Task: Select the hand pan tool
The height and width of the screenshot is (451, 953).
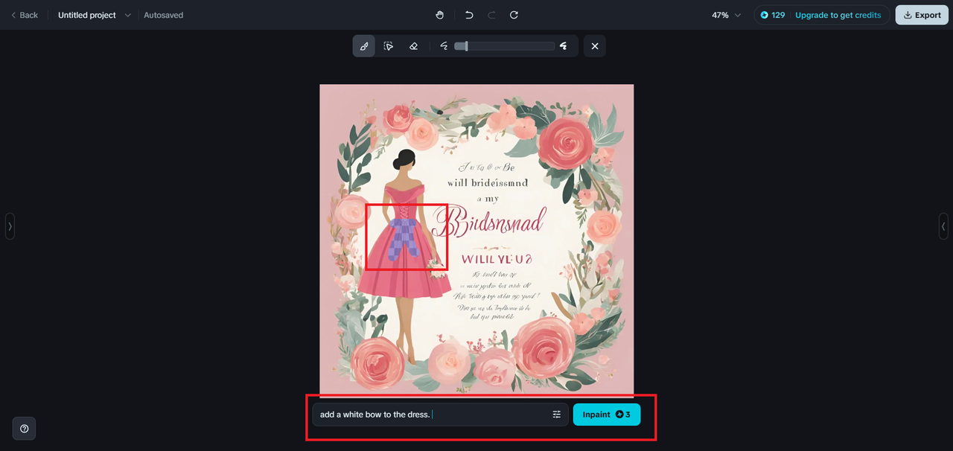Action: coord(440,15)
